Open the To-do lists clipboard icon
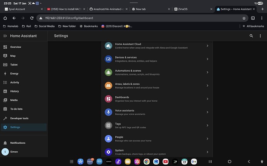Screen dimensions: 267x166 point(5,109)
